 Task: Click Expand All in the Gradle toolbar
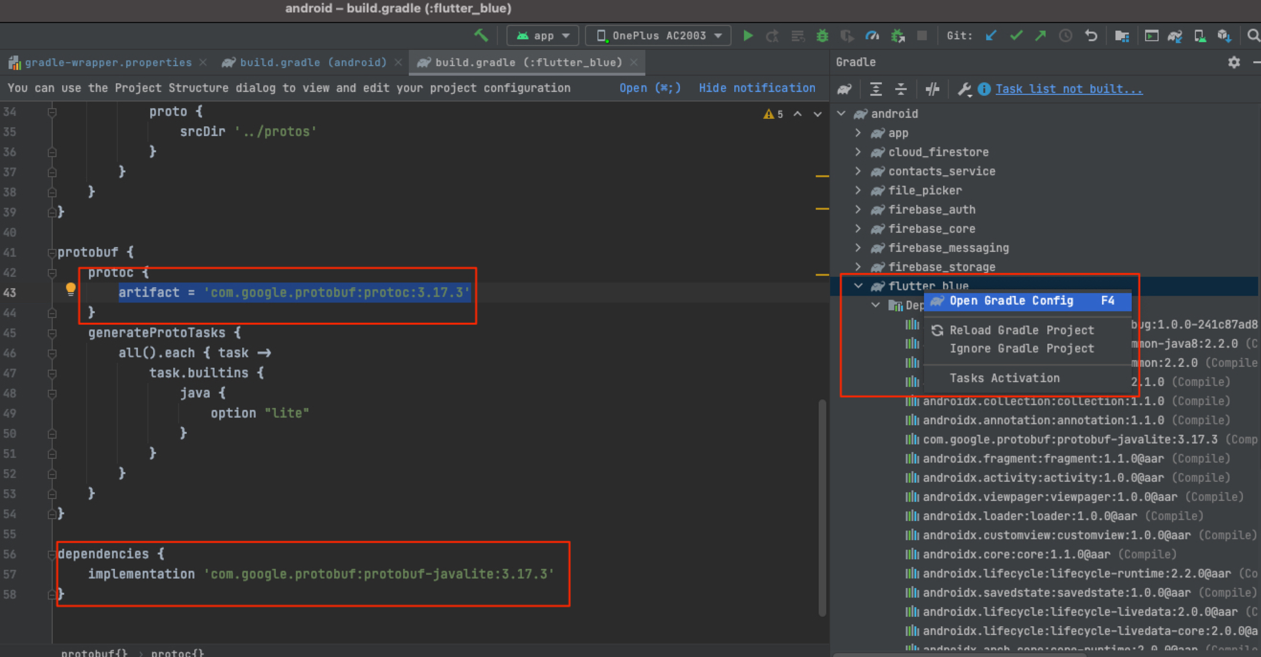pos(876,89)
